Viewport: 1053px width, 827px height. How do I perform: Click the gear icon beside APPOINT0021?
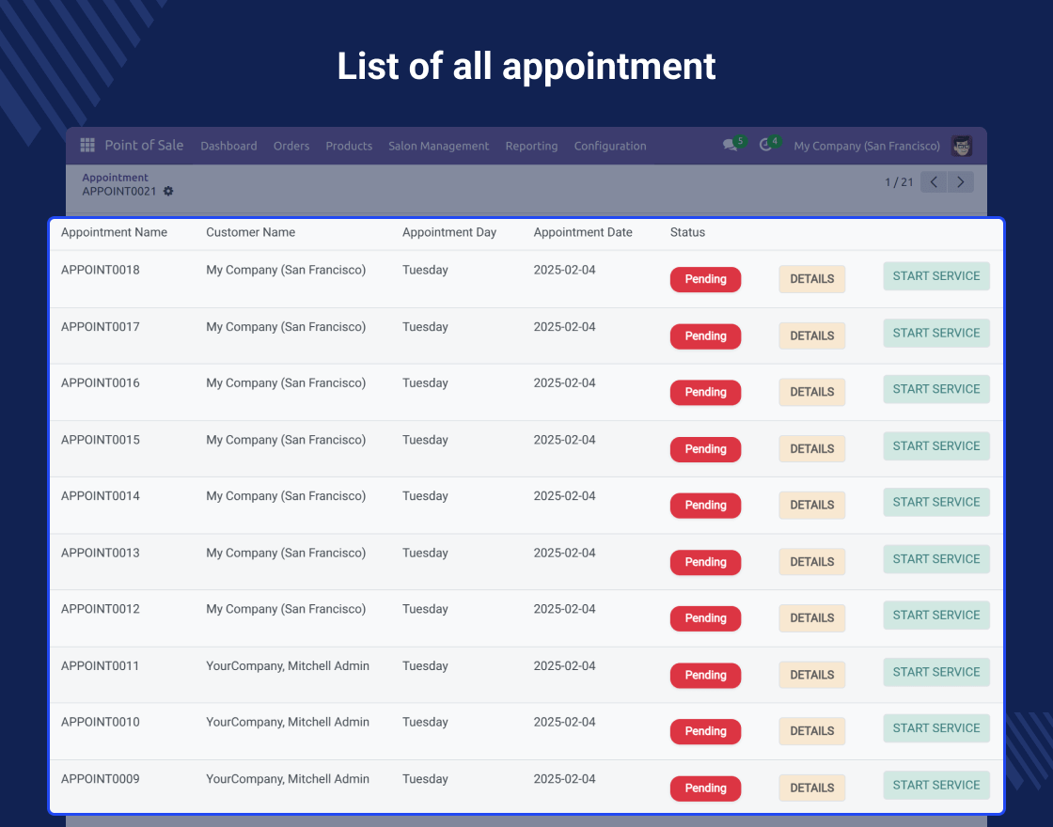tap(168, 192)
